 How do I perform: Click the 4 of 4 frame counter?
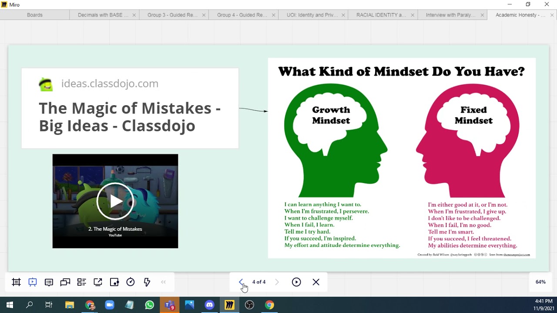259,282
